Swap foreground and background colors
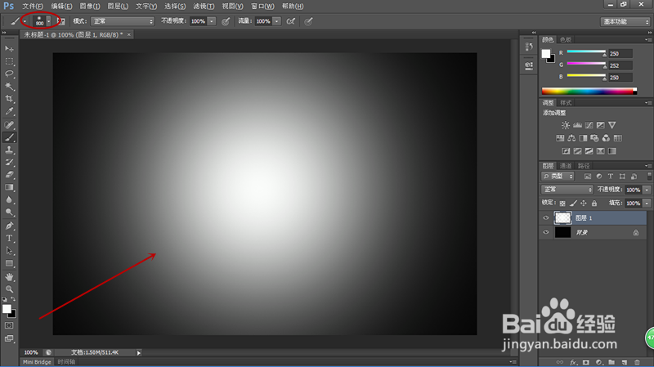 (13, 299)
